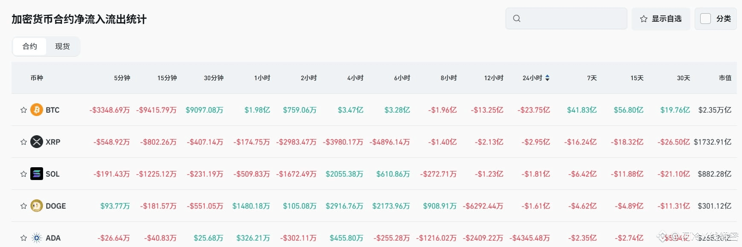Sort by the 市值 column header
The height and width of the screenshot is (247, 742).
pyautogui.click(x=725, y=78)
